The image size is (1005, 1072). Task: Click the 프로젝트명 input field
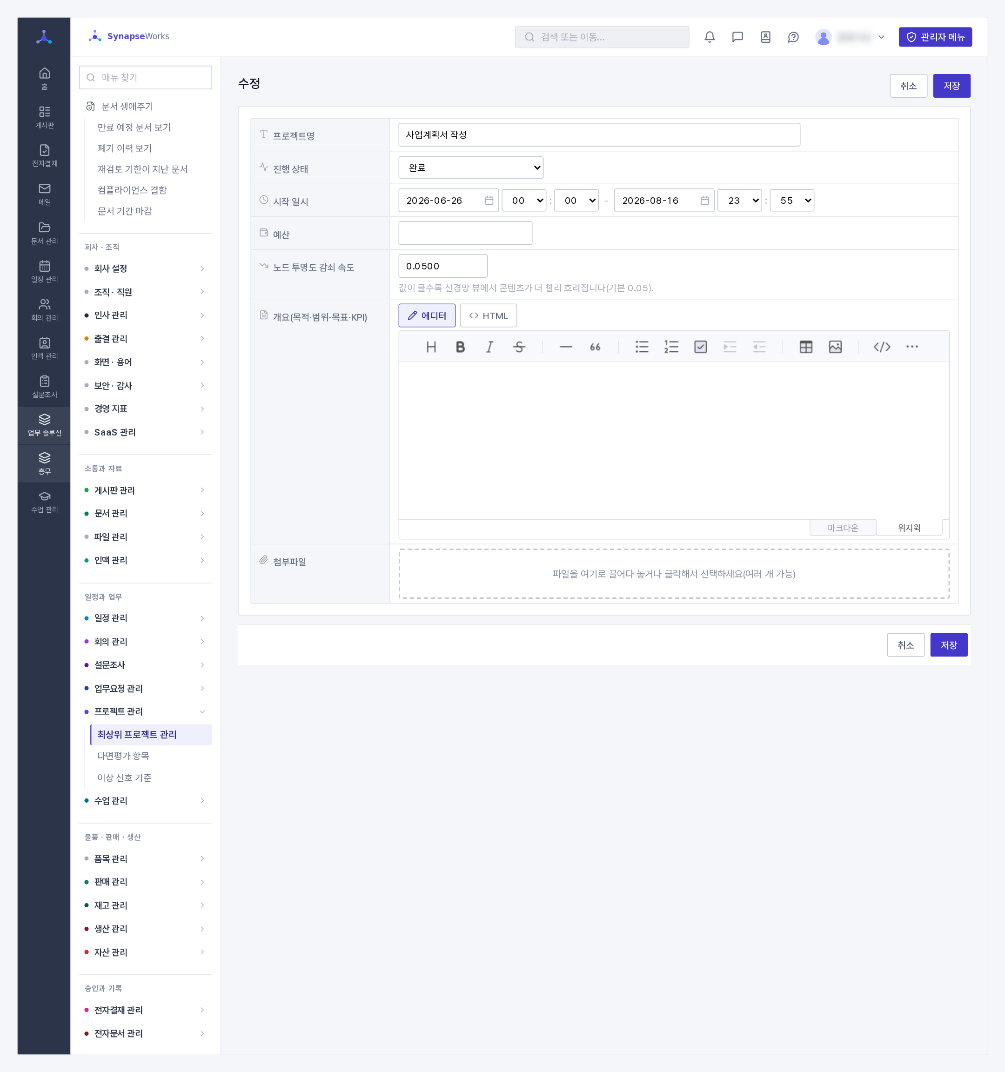(598, 135)
